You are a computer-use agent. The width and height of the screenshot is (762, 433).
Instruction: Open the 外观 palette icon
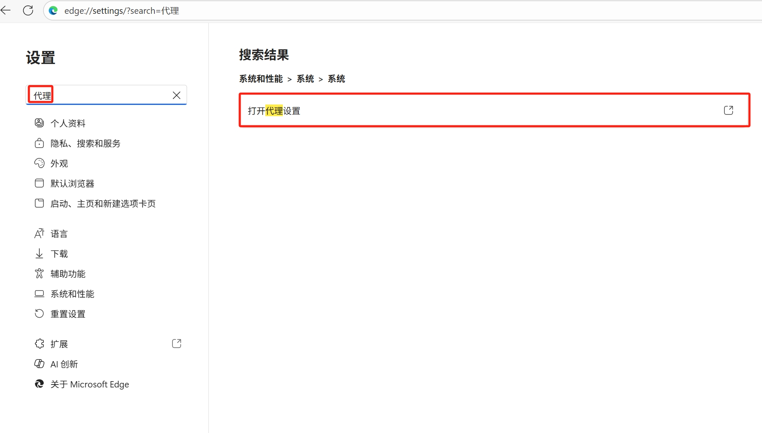[x=39, y=163]
